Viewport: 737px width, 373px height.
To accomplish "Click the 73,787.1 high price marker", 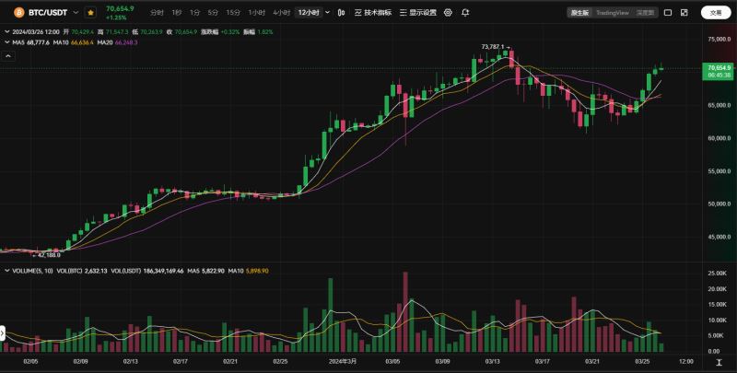I will [x=493, y=47].
